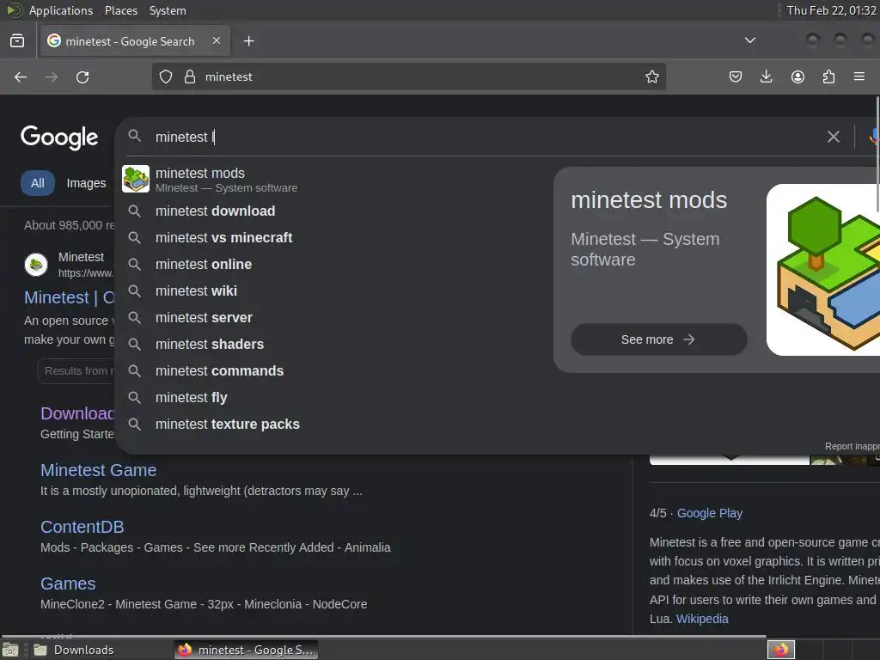Open the Minetest Game link
The height and width of the screenshot is (660, 880).
98,470
